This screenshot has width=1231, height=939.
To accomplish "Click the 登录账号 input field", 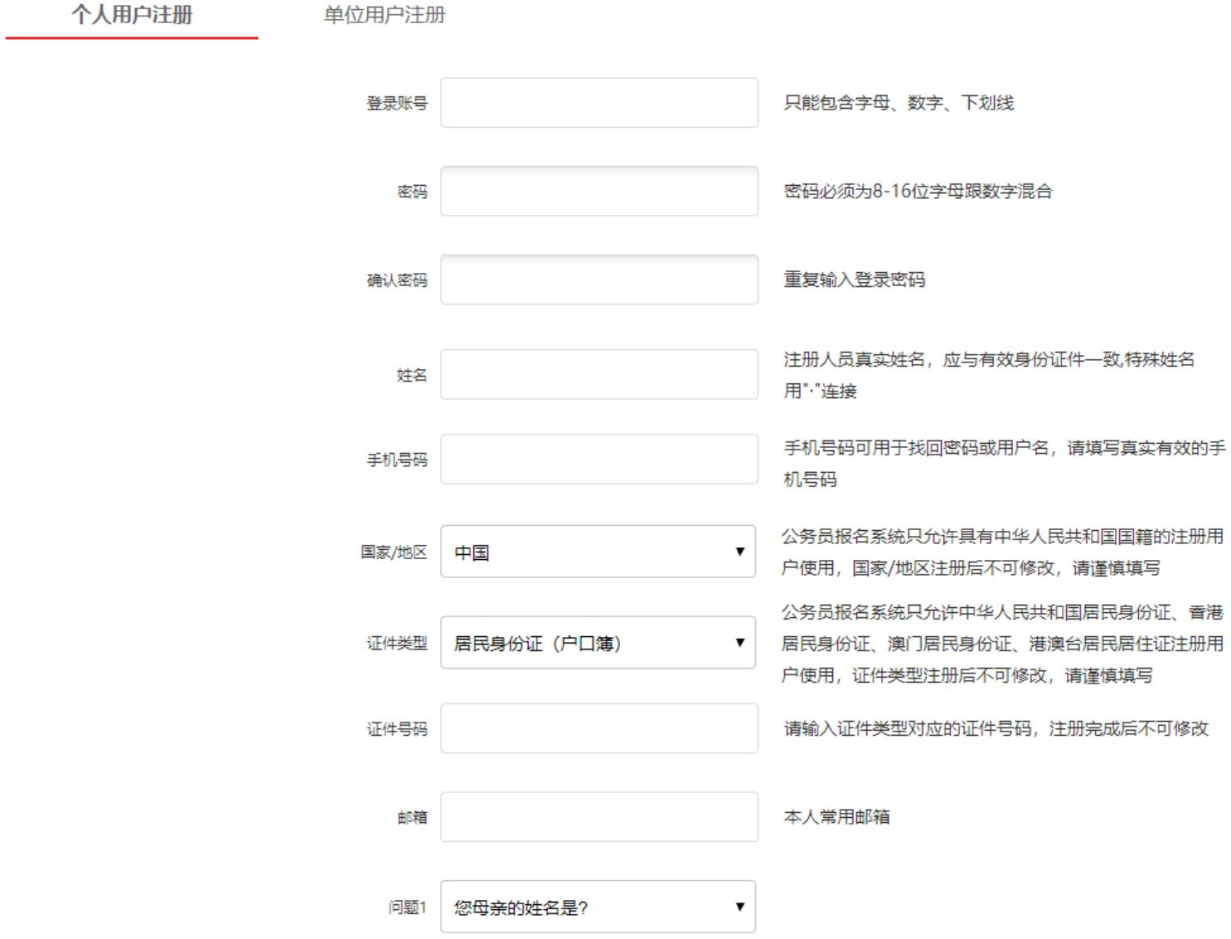I will pyautogui.click(x=599, y=103).
